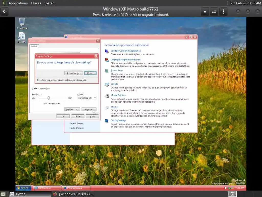262x197 pixels.
Task: Open the Places menu
Action: (36, 3)
